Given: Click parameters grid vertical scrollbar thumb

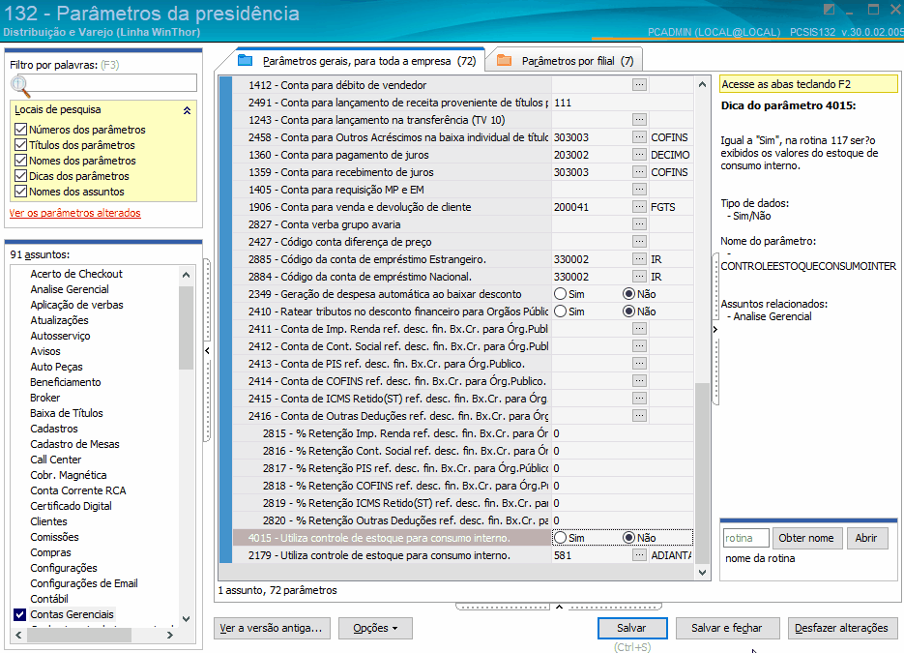Looking at the screenshot, I should click(702, 472).
